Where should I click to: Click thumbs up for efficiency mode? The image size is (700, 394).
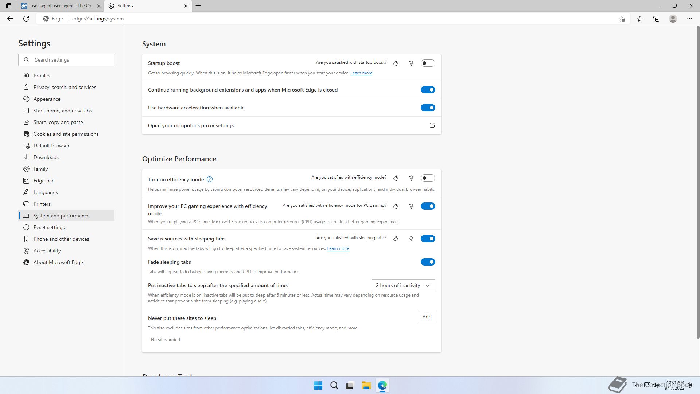[x=396, y=178]
